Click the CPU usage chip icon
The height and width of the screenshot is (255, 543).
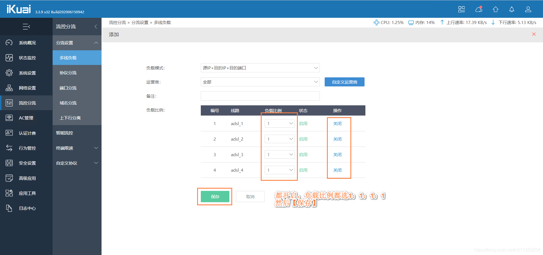(x=376, y=23)
